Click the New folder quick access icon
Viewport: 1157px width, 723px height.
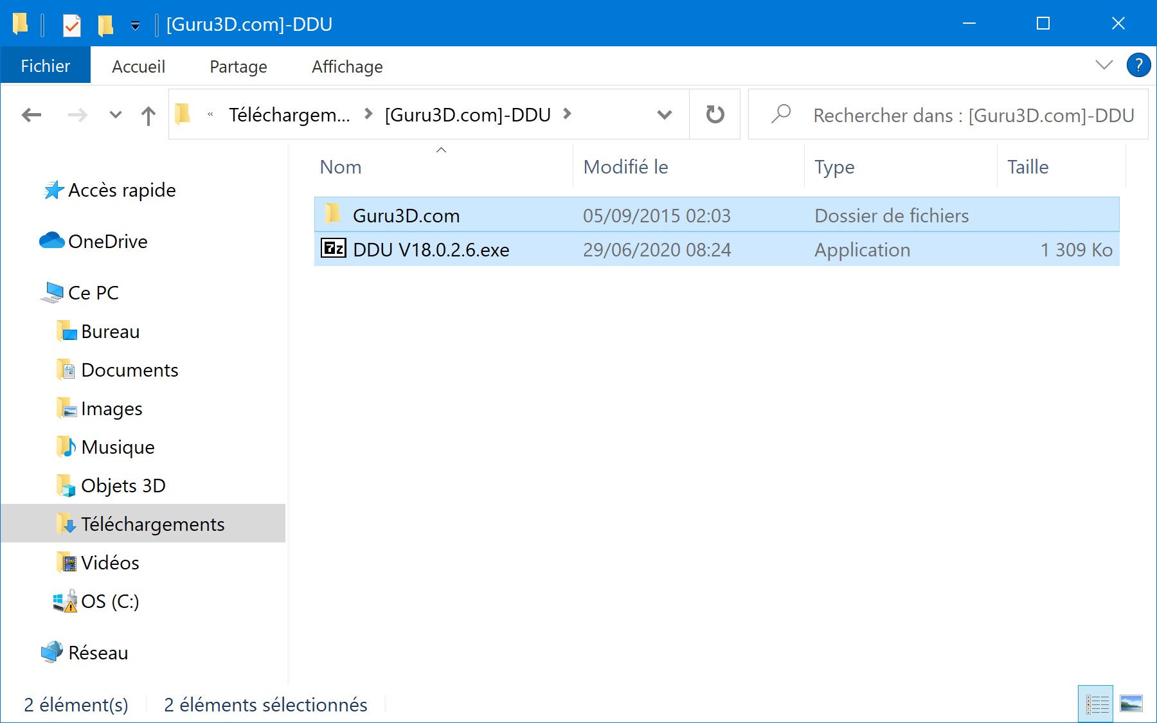tap(105, 25)
